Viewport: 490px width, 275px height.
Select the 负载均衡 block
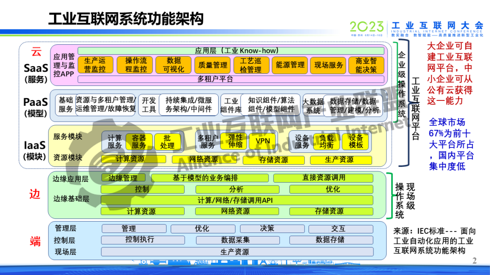coord(326,142)
